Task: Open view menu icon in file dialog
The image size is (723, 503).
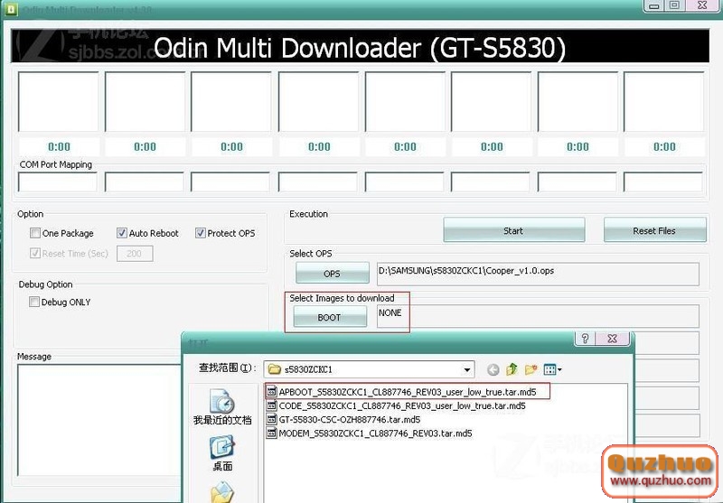Action: (x=552, y=369)
